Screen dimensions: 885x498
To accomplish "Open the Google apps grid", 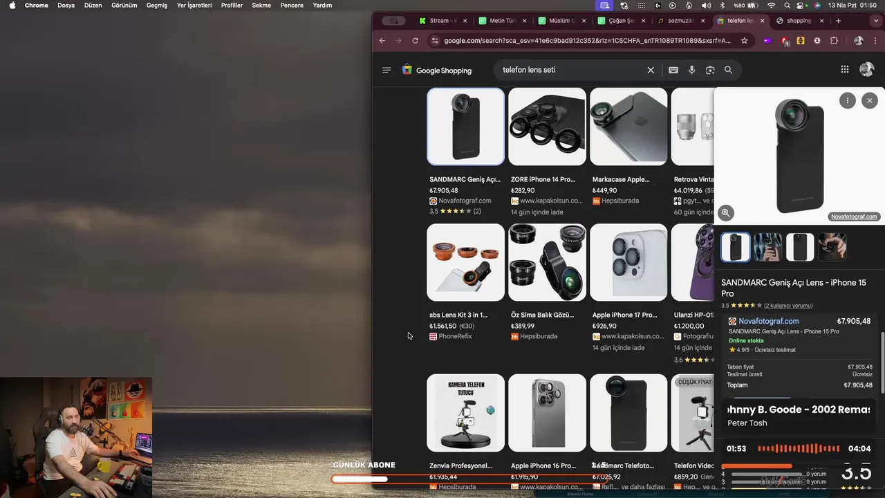I will 844,69.
